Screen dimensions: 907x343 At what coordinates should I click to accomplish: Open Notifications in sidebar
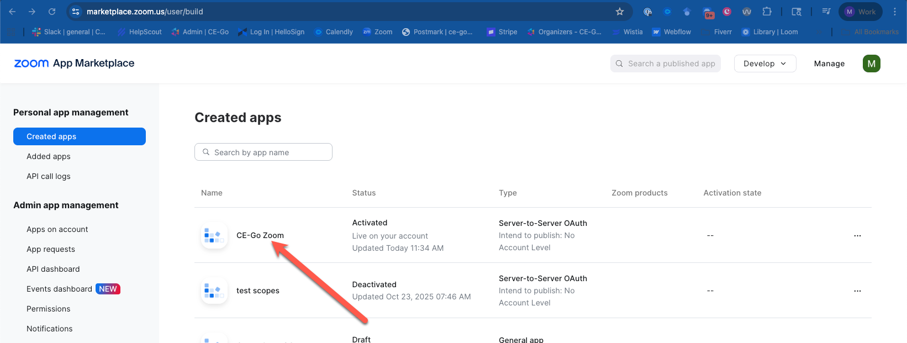pyautogui.click(x=50, y=329)
